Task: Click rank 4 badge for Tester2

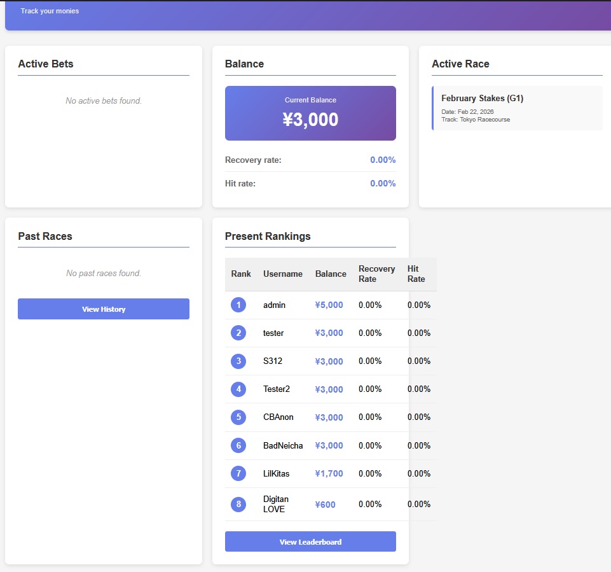Action: click(238, 389)
